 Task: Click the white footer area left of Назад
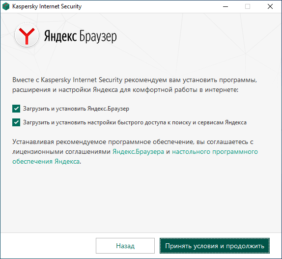pos(48,246)
